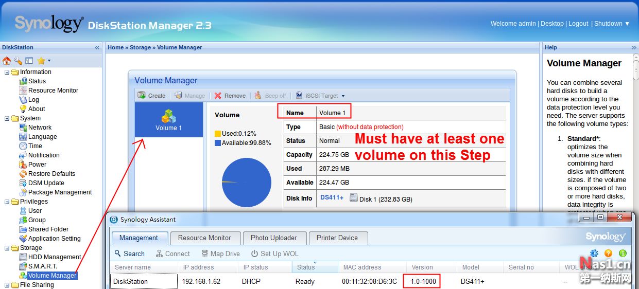Screen dimensions: 639x289
Task: Click the panel layout icon in sidebar toolbar
Action: point(29,61)
